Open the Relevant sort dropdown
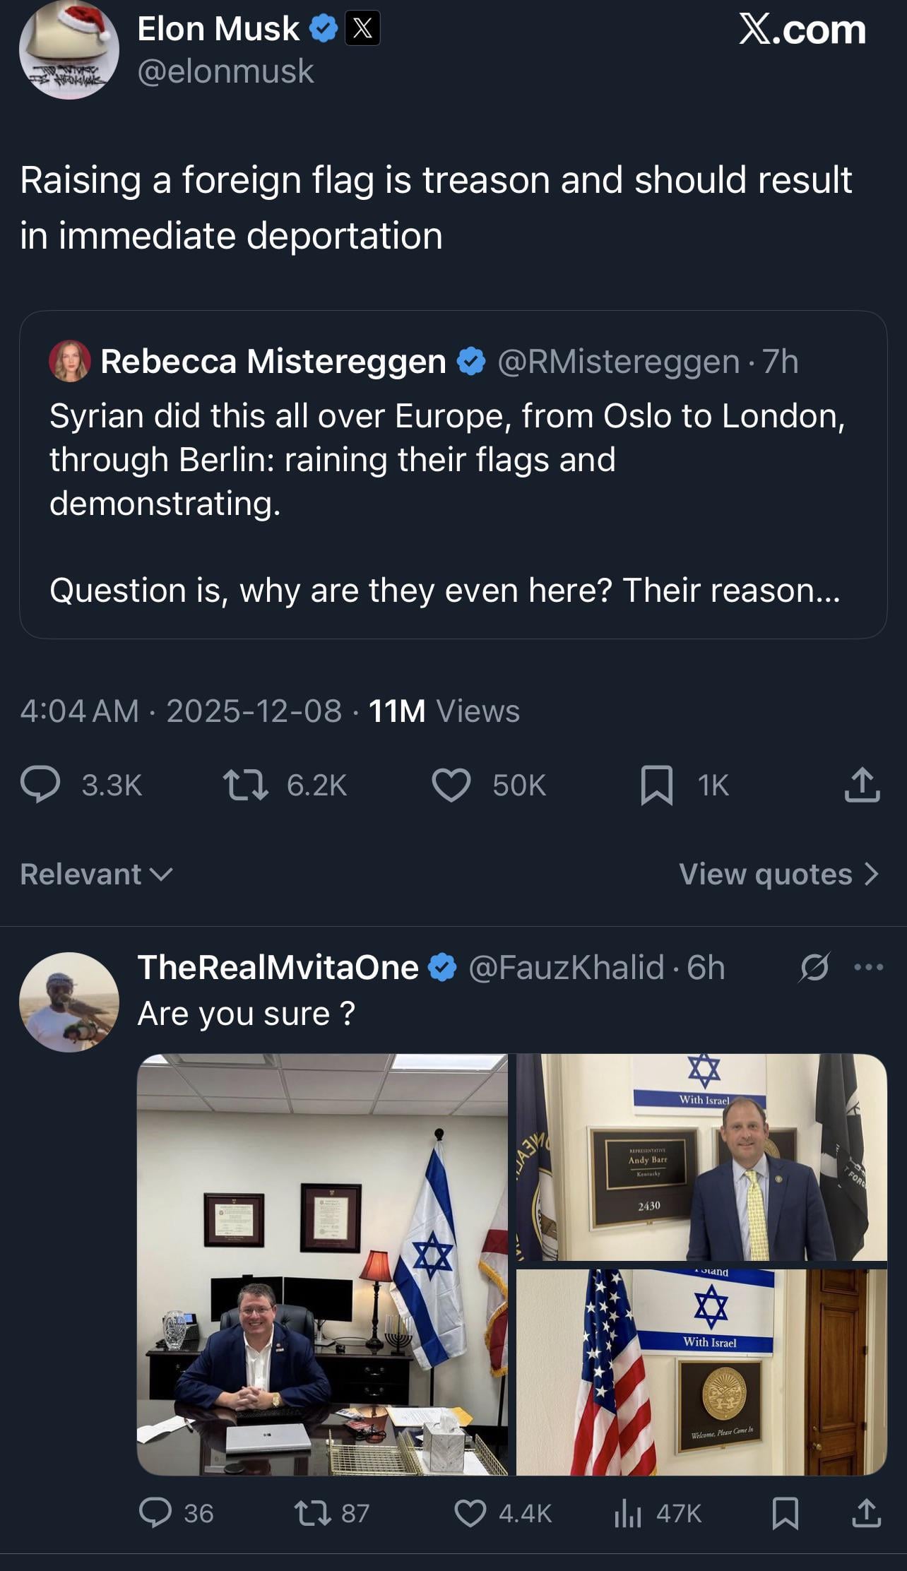907x1571 pixels. point(96,875)
